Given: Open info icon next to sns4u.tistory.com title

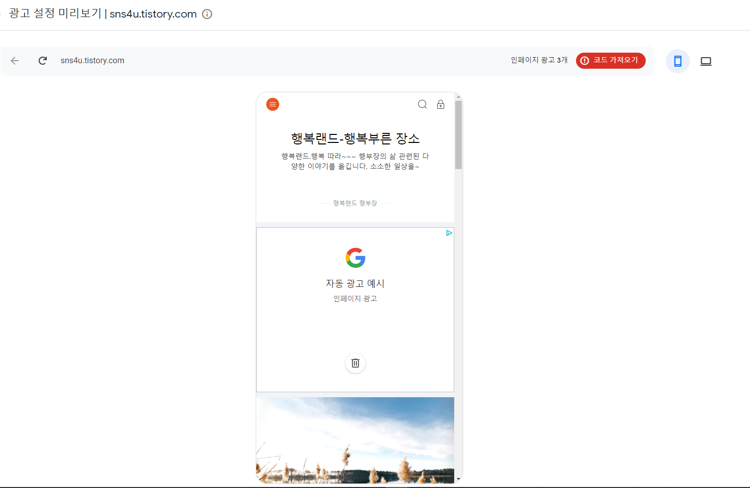Looking at the screenshot, I should click(207, 14).
